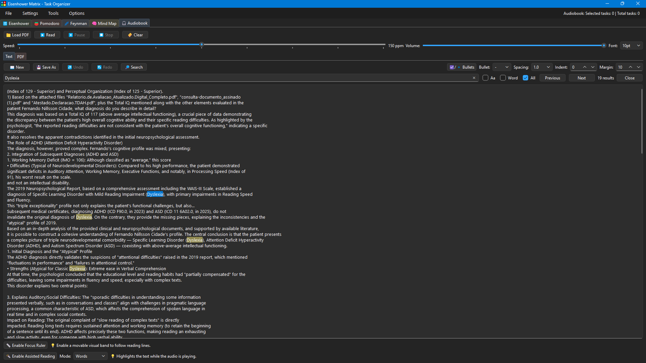This screenshot has width=646, height=363.
Task: Enable whole Word match checkbox
Action: click(503, 78)
